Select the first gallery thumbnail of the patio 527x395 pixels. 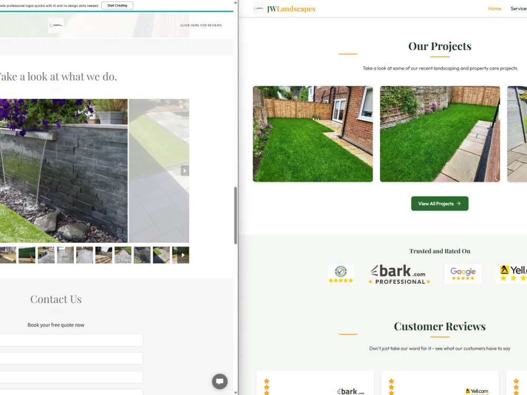[x=8, y=255]
